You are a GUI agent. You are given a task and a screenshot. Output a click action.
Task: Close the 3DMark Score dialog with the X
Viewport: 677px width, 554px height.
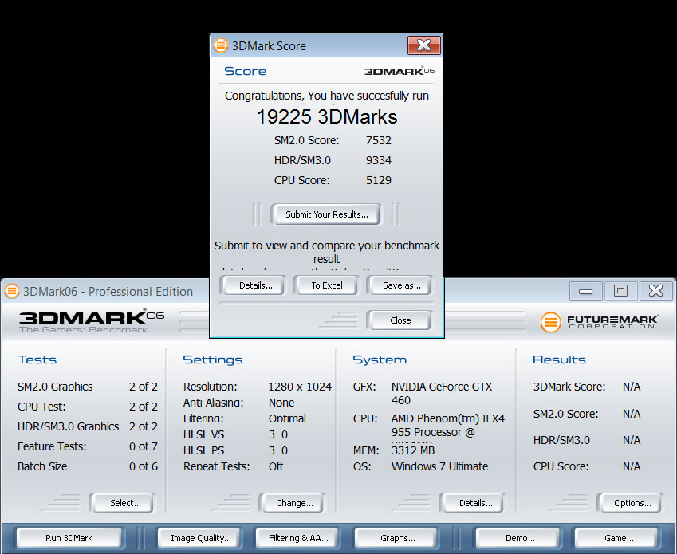424,45
